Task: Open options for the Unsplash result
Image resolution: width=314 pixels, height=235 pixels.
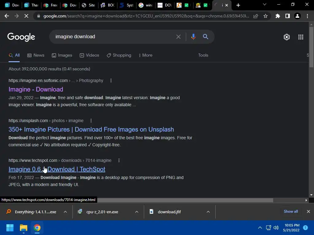Action: 91,121
